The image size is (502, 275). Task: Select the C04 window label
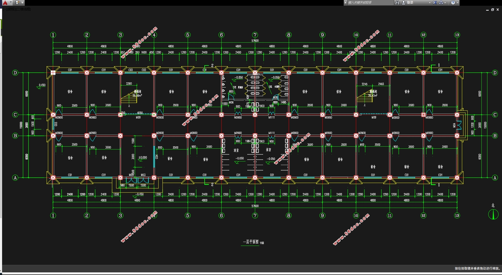[x=157, y=157]
